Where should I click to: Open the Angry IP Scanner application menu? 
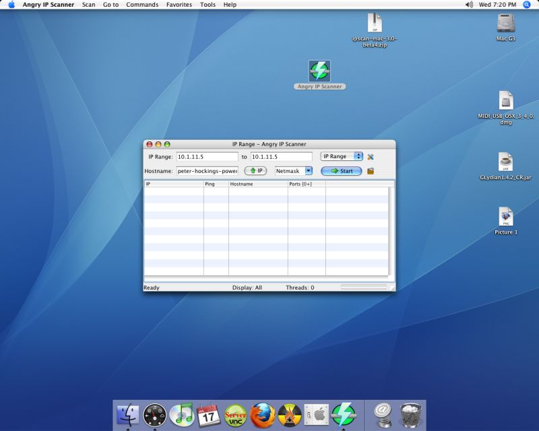(49, 5)
